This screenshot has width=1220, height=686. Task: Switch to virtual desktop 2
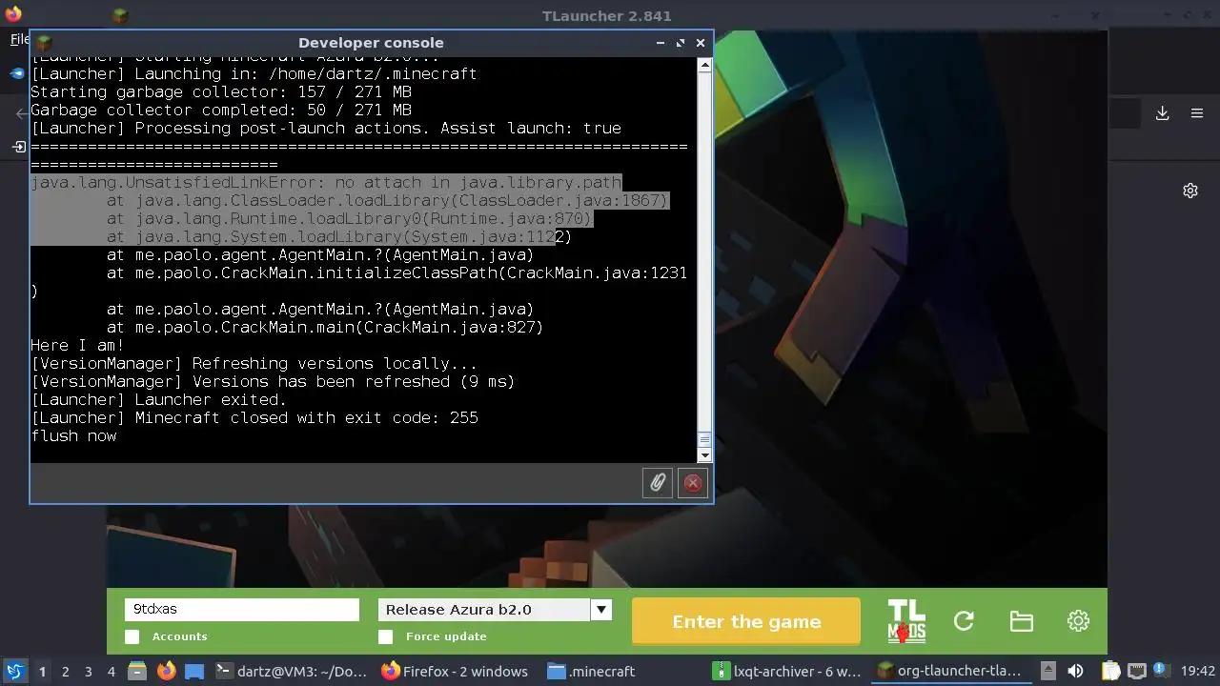pos(65,671)
